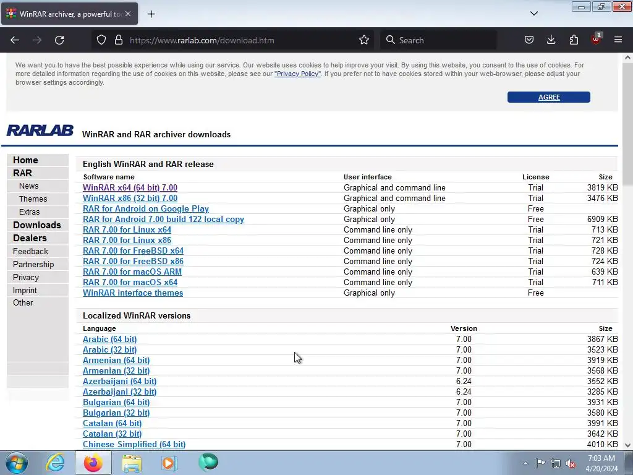Download RAR 7.00 for Linux x86

(127, 240)
